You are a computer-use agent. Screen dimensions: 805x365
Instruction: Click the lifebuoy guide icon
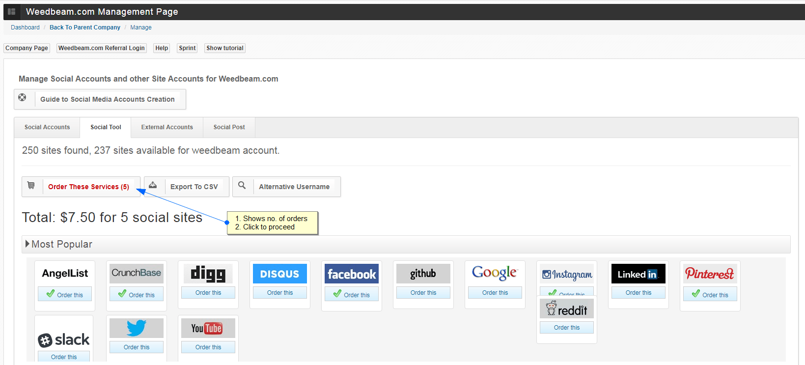pyautogui.click(x=23, y=98)
